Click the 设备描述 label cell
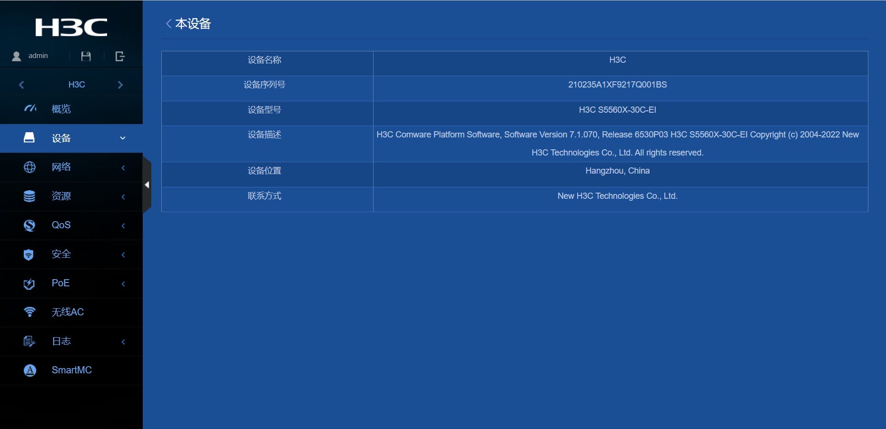886x429 pixels. (267, 144)
